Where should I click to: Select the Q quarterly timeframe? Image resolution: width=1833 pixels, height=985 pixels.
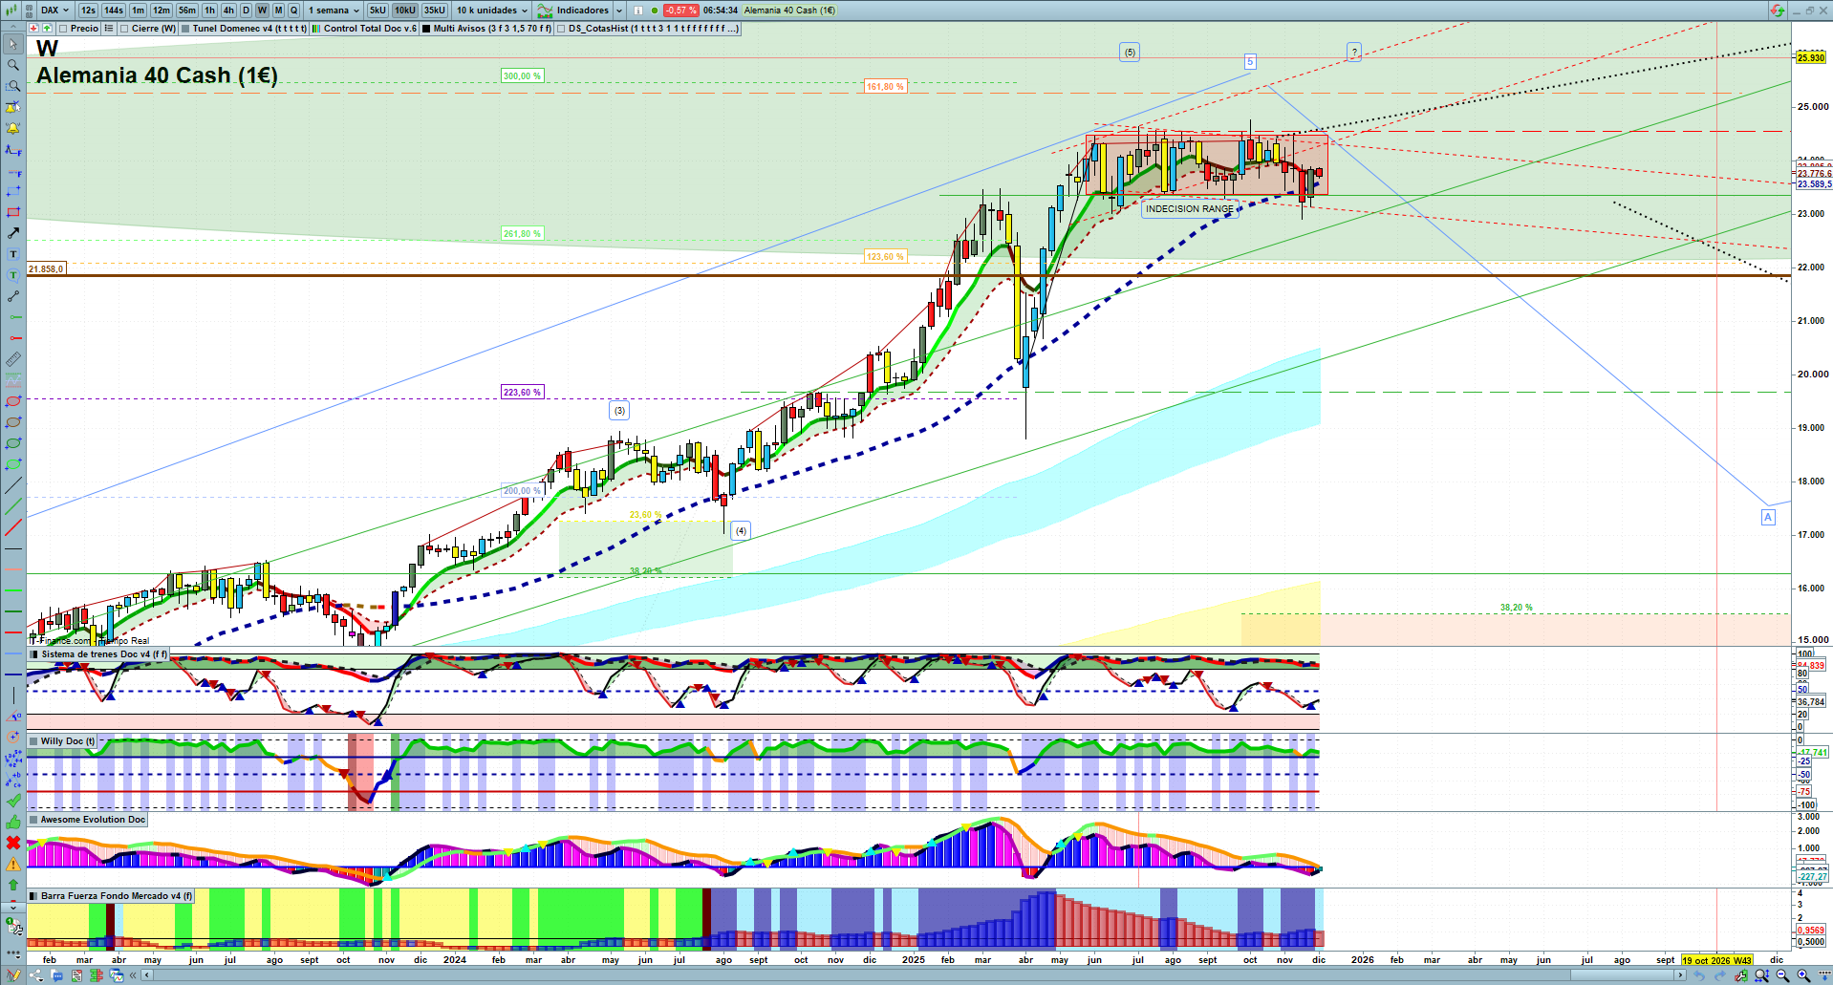coord(293,11)
